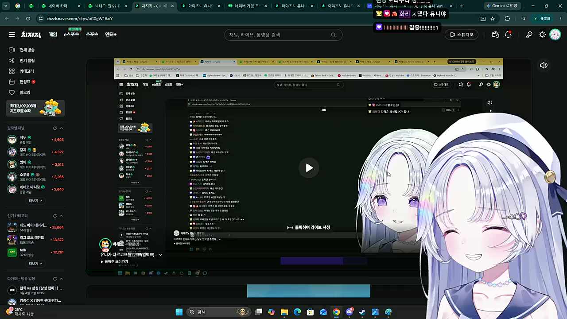This screenshot has height=319, width=567.
Task: Collapse the 팔로잉 채널 section
Action: (x=61, y=128)
